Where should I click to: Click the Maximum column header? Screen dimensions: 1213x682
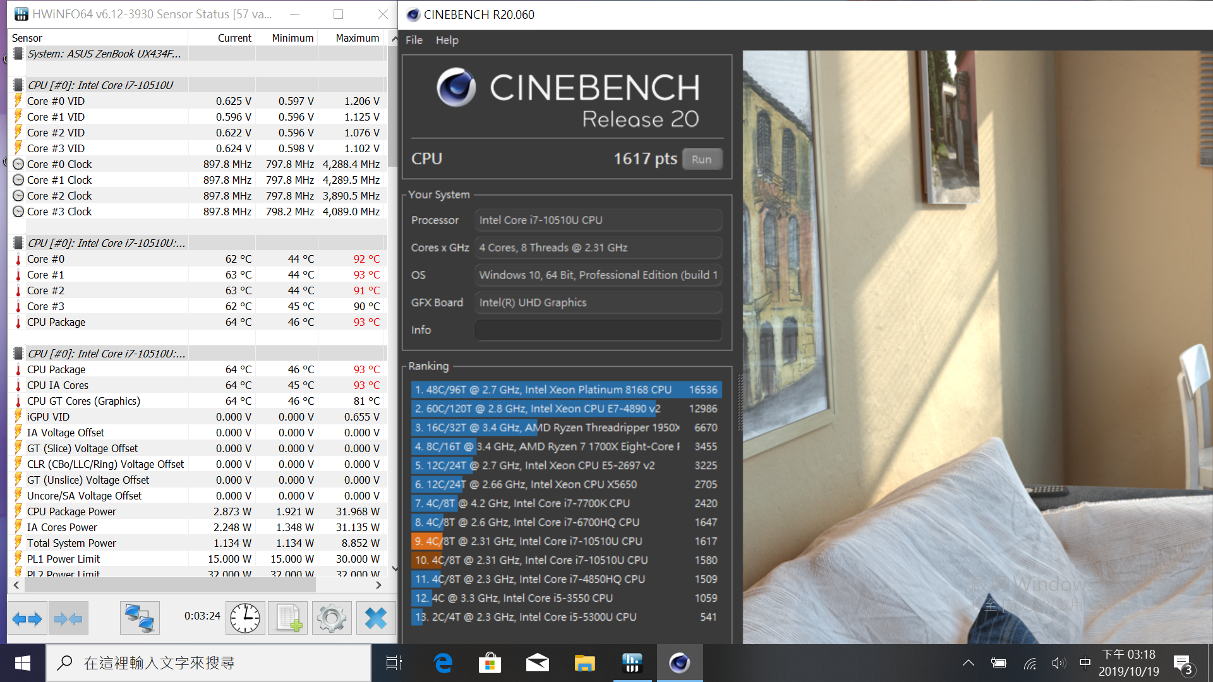(x=352, y=38)
